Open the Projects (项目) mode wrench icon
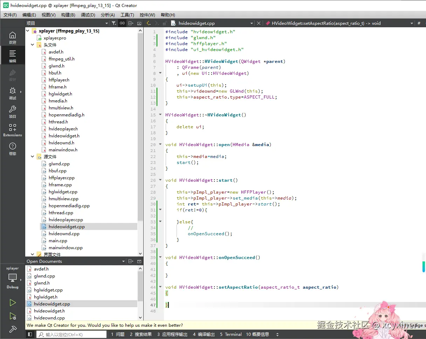The height and width of the screenshot is (339, 426). 13,112
